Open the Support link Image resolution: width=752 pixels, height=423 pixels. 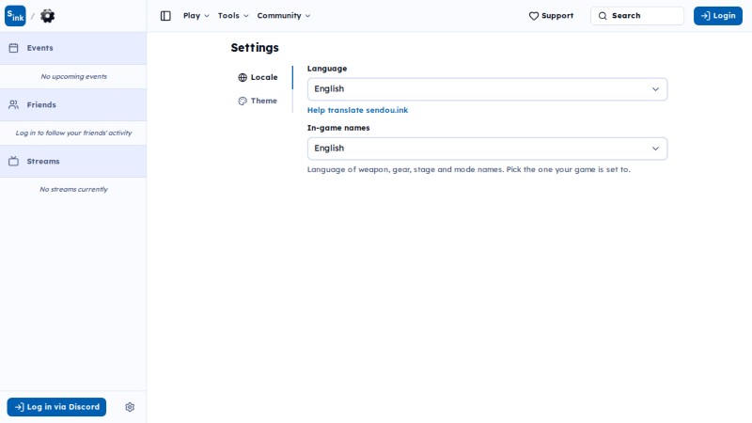click(551, 16)
